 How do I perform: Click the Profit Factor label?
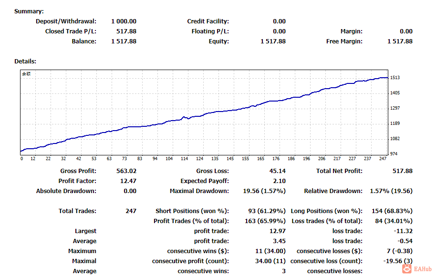(77, 181)
